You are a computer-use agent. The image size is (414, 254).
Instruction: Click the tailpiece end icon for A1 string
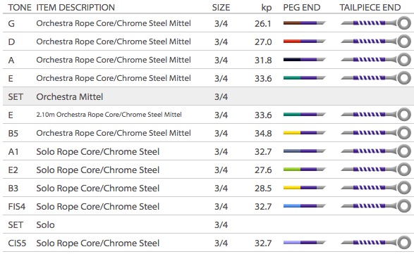pyautogui.click(x=376, y=151)
